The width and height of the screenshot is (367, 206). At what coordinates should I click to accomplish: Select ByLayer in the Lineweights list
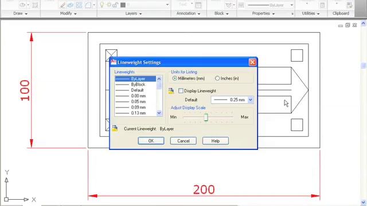[x=135, y=79]
